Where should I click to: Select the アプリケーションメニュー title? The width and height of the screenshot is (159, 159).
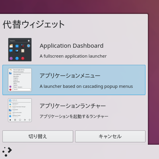coord(70,76)
